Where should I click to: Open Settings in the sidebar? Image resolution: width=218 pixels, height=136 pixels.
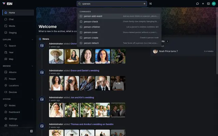(x=18, y=119)
